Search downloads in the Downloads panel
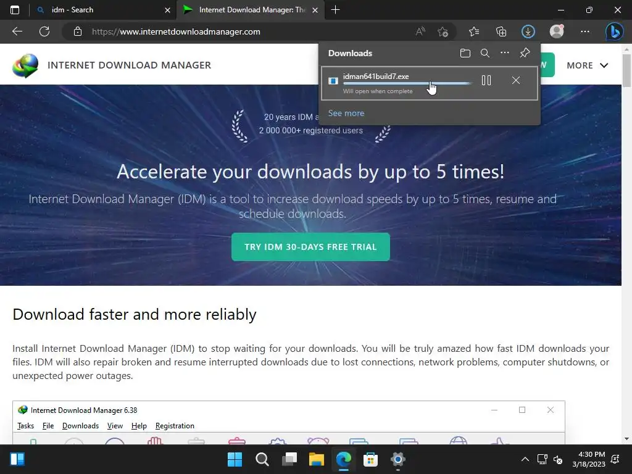This screenshot has width=632, height=474. point(485,53)
